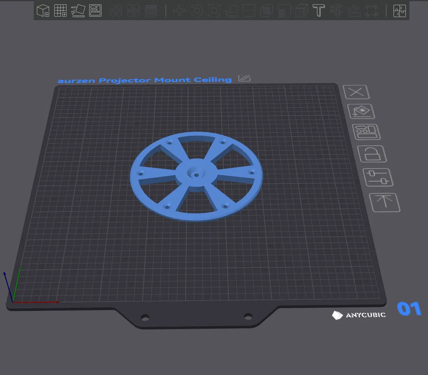Click the square with corner handles icon
Viewport: 428px width, 375px height.
pyautogui.click(x=371, y=11)
